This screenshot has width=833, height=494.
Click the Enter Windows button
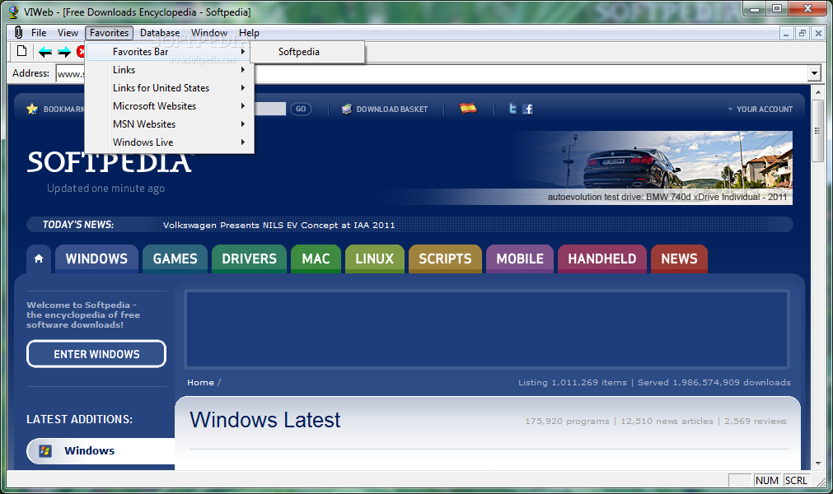tap(96, 354)
